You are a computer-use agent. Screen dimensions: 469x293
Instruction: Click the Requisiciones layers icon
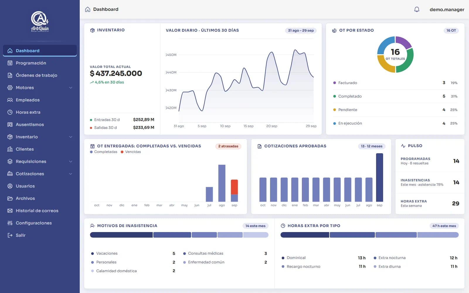click(x=10, y=161)
